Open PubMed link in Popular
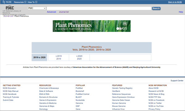Viewport: 185px width, 111px height. tap(79, 88)
